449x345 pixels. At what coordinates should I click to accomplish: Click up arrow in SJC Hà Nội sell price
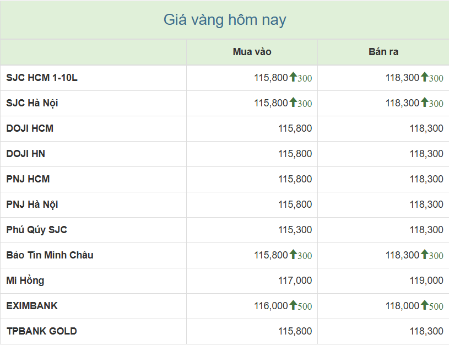pos(425,103)
